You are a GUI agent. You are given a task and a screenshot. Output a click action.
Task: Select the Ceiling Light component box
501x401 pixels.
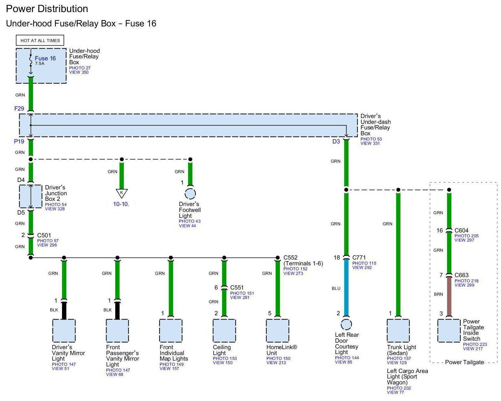point(224,331)
